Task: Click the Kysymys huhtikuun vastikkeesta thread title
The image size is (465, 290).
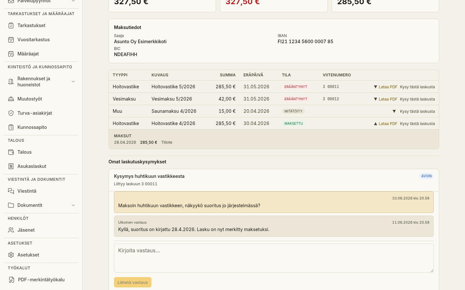Action: 149,176
